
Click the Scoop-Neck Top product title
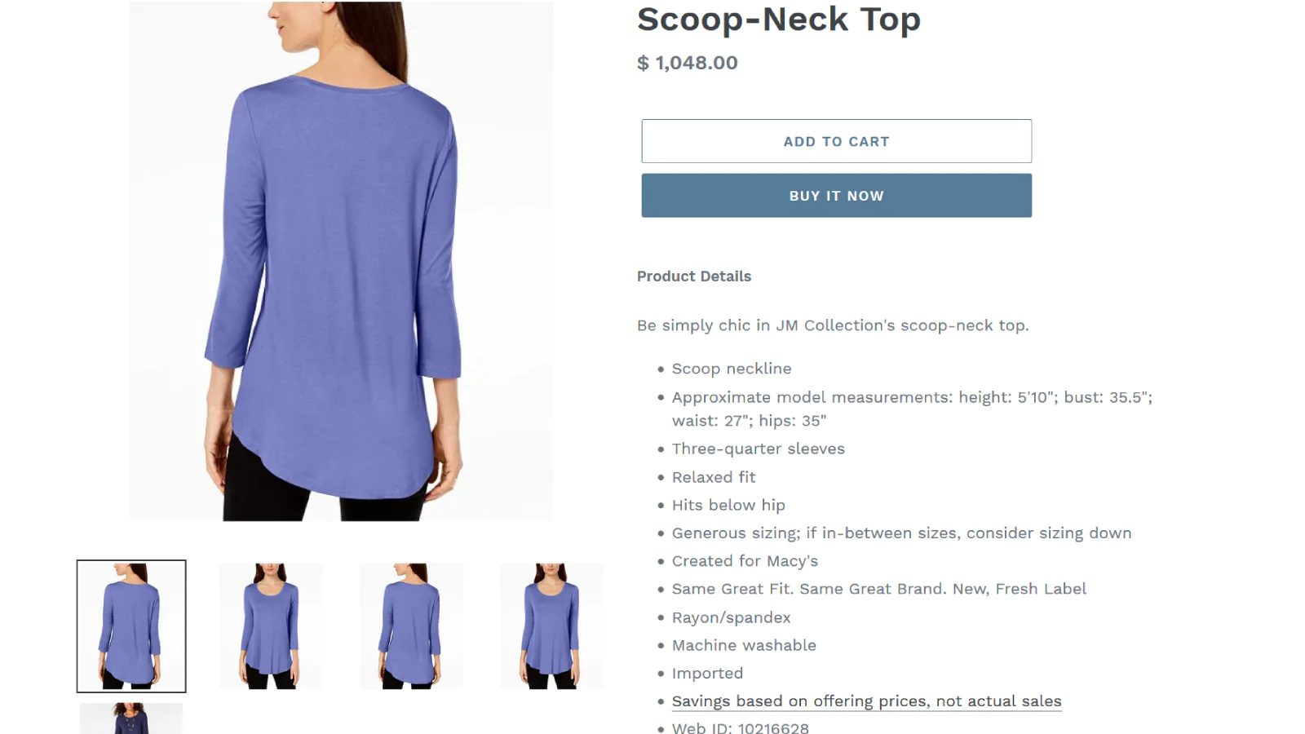point(779,19)
